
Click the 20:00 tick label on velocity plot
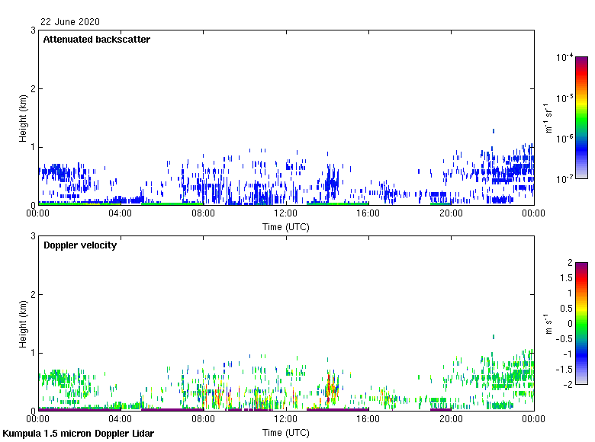tap(451, 419)
